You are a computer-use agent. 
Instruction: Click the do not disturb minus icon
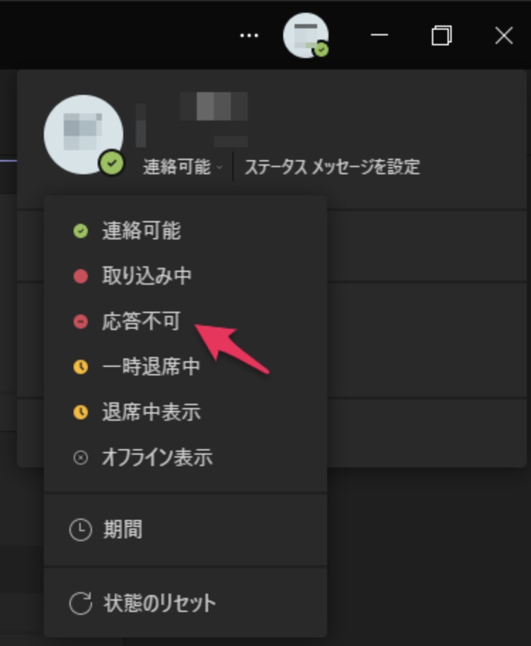pyautogui.click(x=81, y=322)
